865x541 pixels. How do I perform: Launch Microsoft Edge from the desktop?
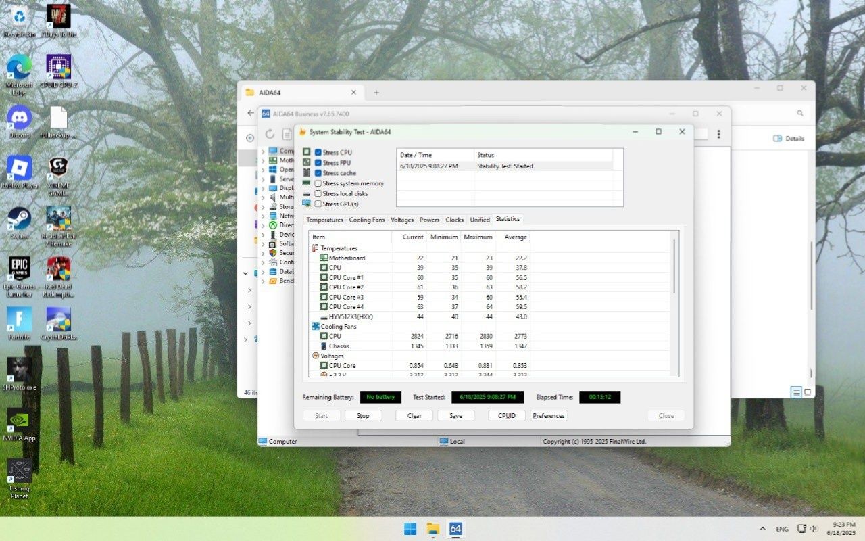pyautogui.click(x=20, y=74)
